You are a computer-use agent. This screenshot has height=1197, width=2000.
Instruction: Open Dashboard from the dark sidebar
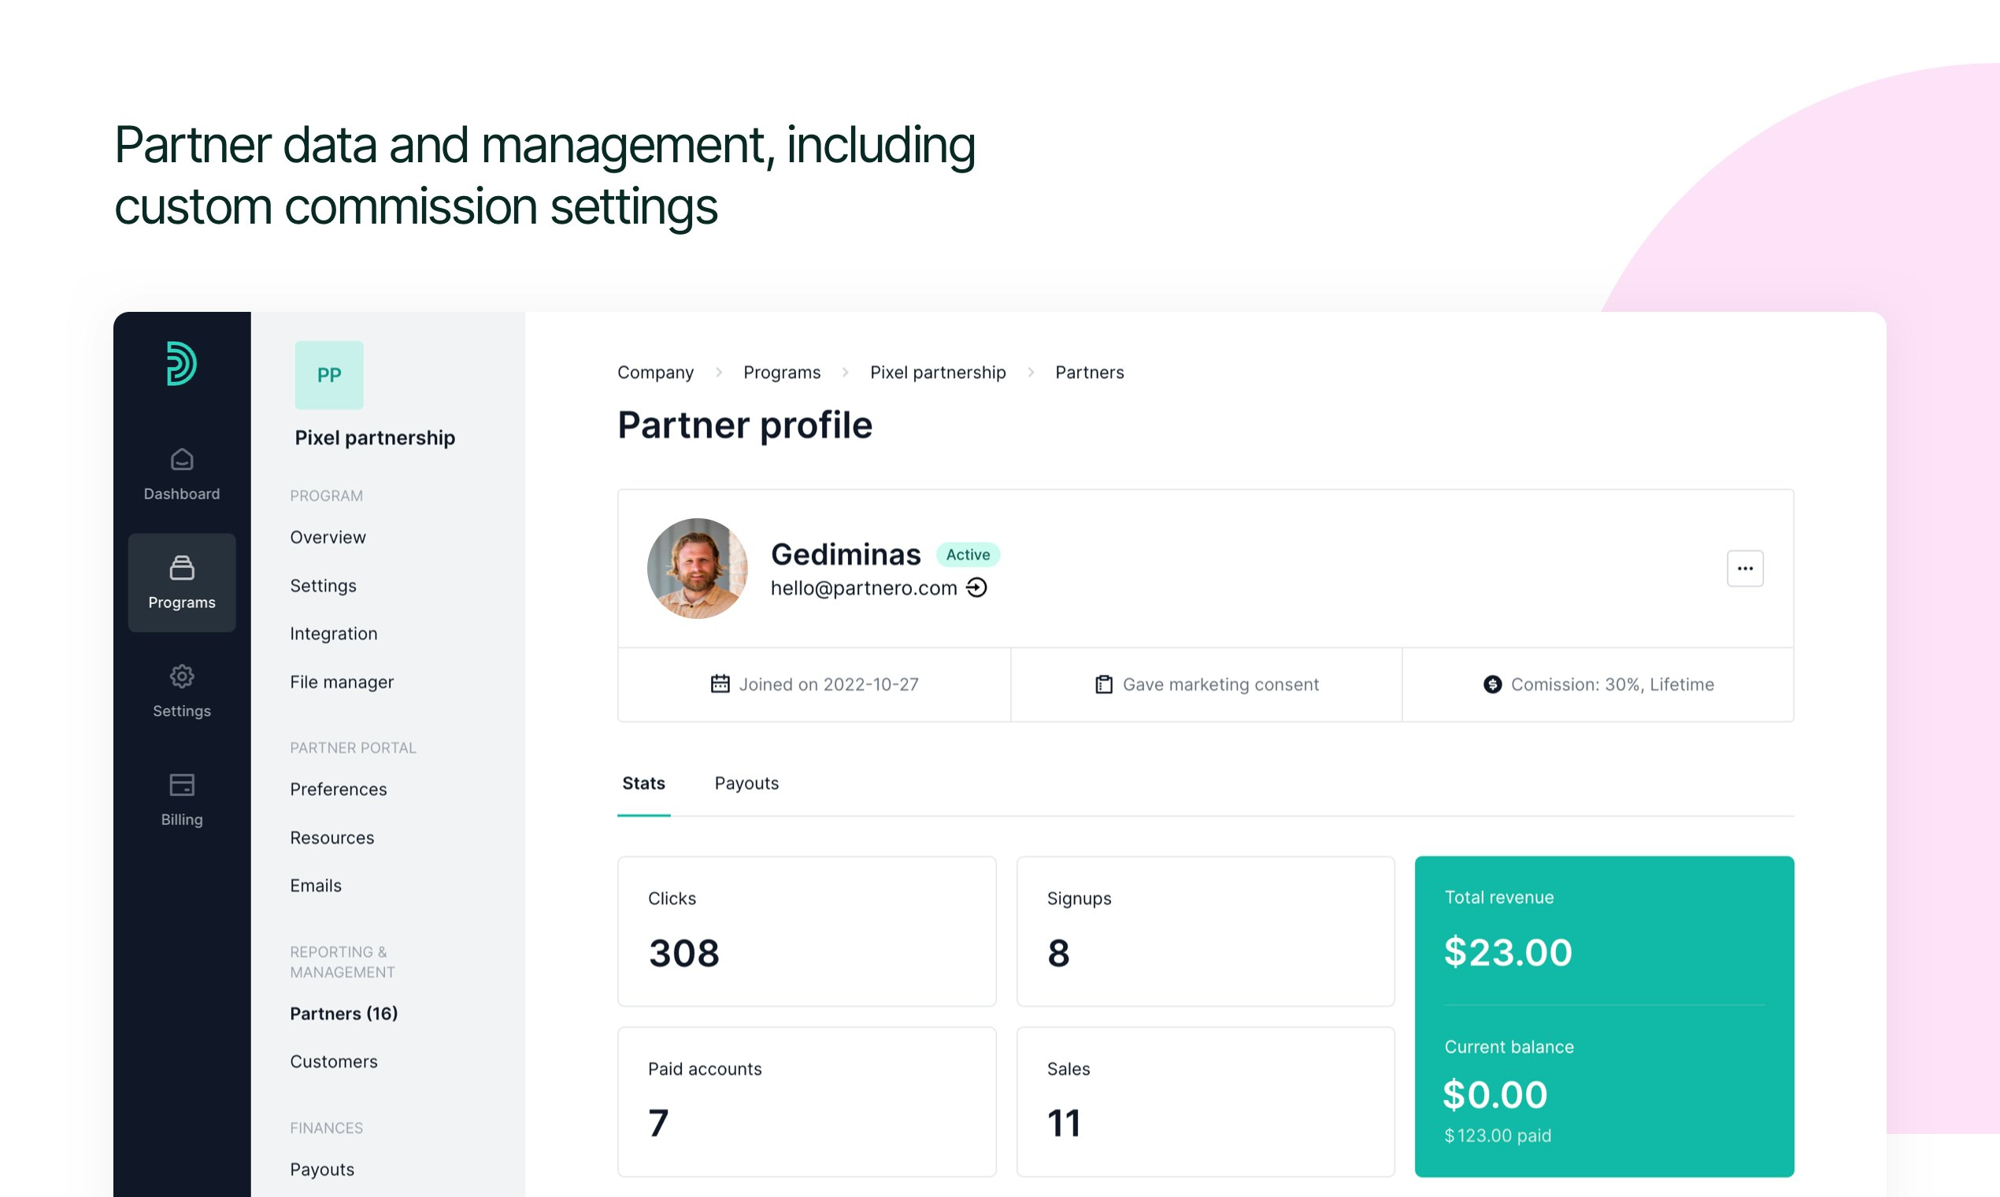coord(181,474)
